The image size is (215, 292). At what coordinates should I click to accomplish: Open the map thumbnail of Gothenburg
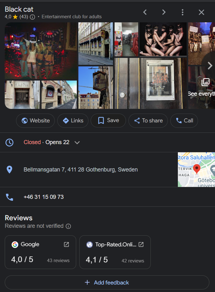click(196, 170)
